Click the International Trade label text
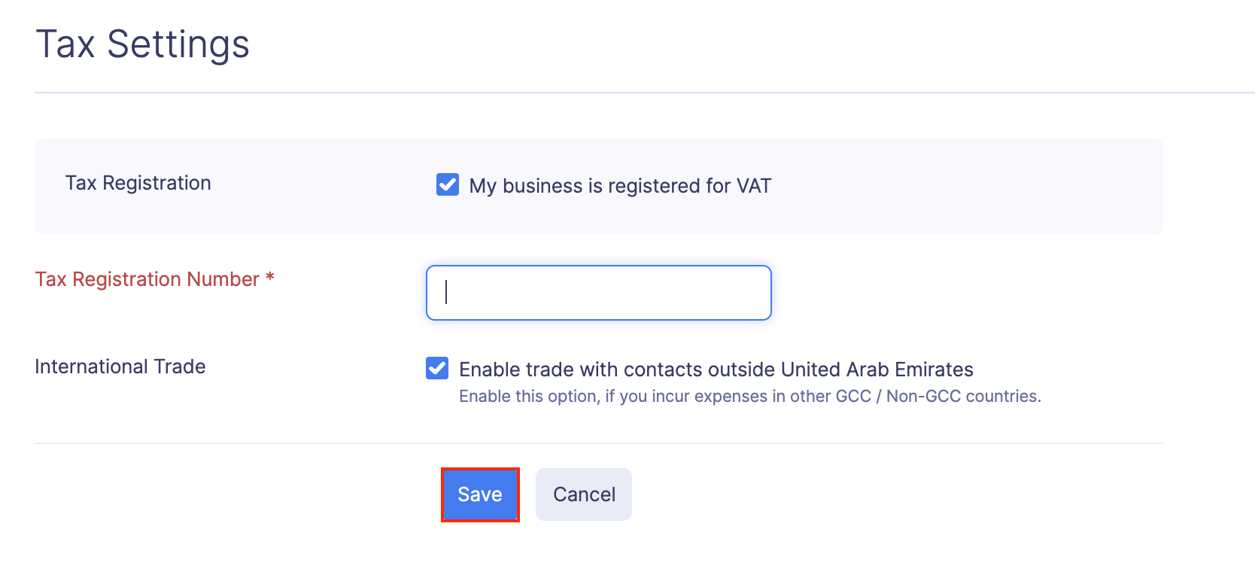Screen dimensions: 1255x566 120,367
